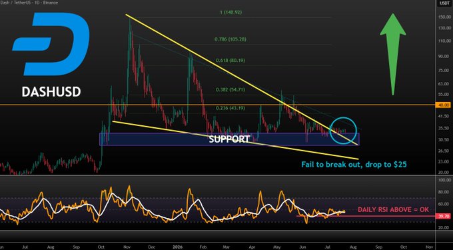Screen dimensions: 453x250
Task: Select the 'Fail to break out, drop to $25' note
Action: click(354, 165)
